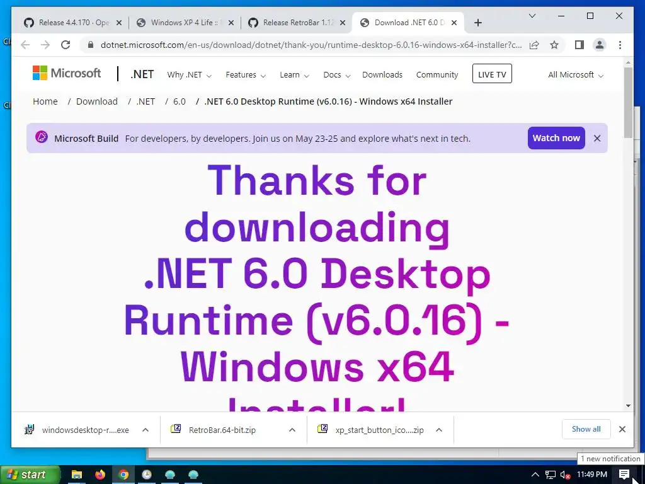Click the muted volume tray icon

(x=565, y=475)
